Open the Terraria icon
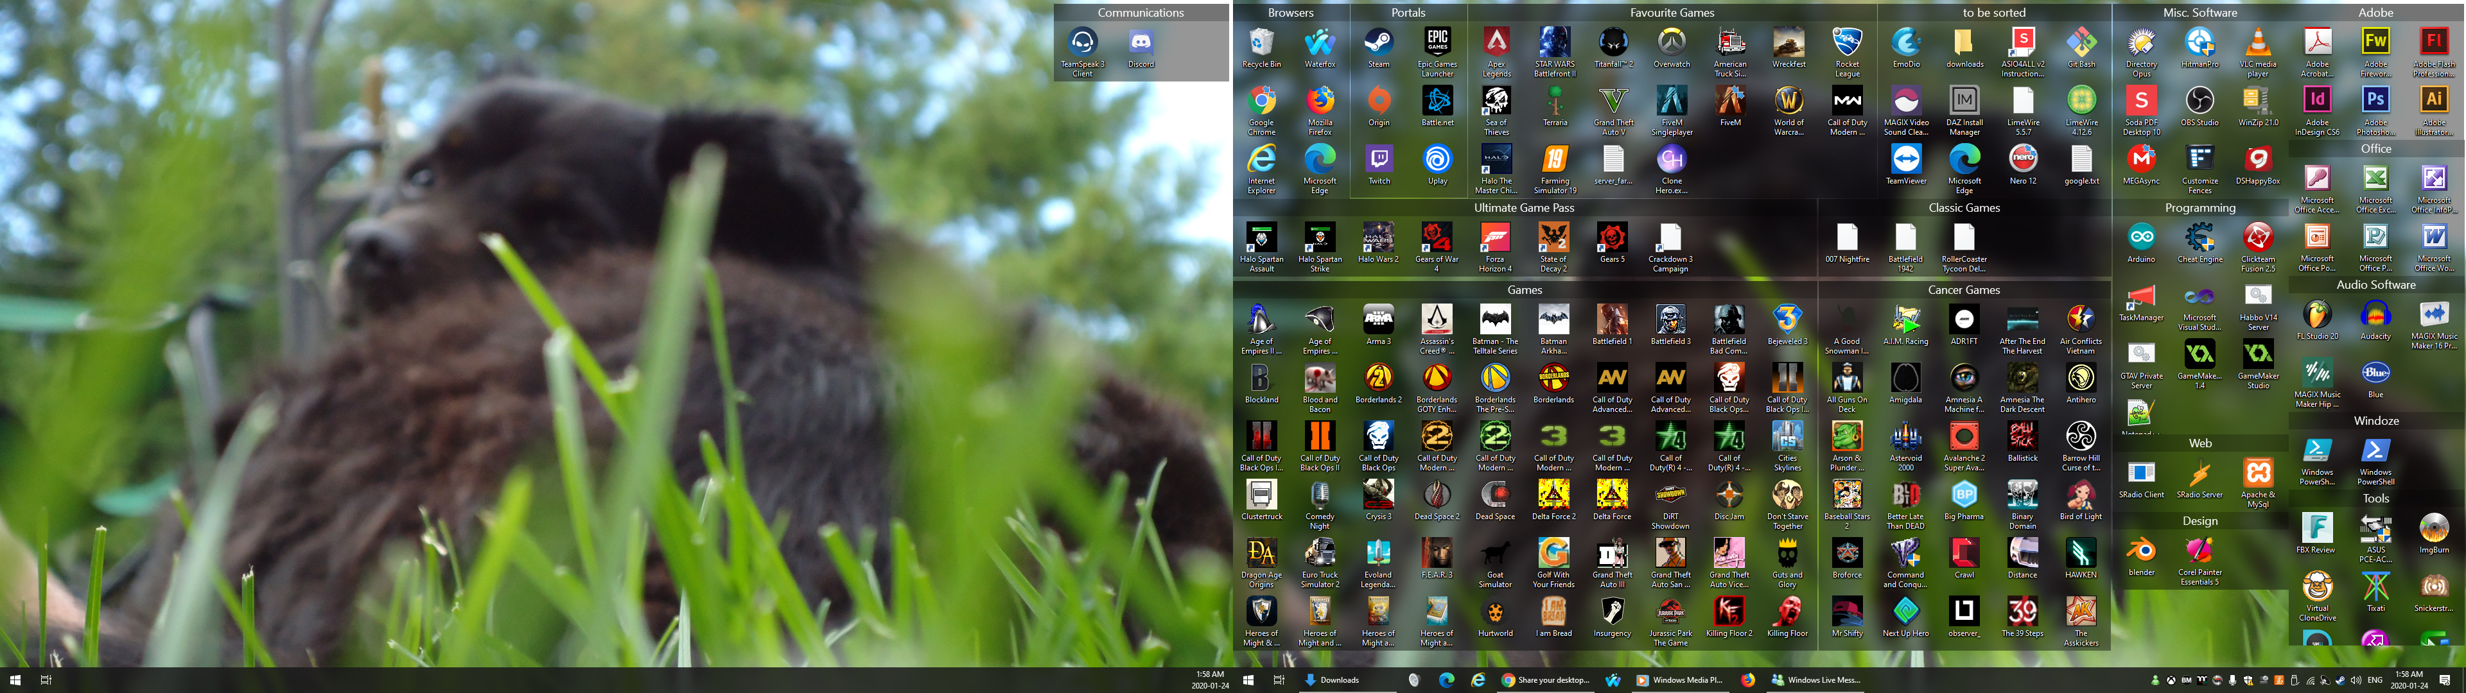Screen dimensions: 2466x693 click(x=1555, y=107)
